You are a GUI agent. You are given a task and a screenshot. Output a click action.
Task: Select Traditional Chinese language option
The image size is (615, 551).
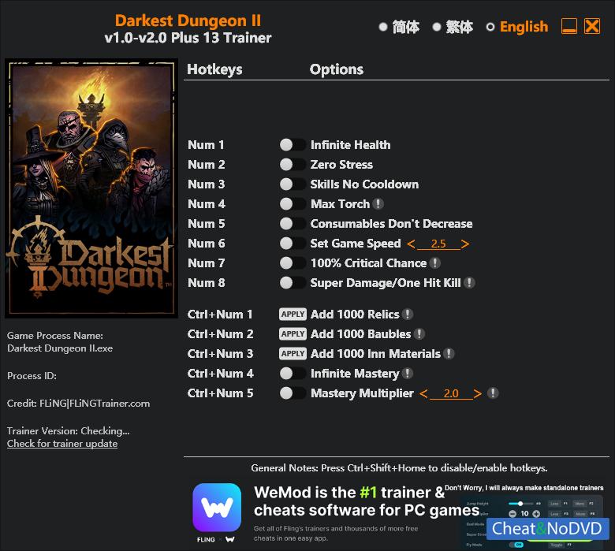pos(453,27)
